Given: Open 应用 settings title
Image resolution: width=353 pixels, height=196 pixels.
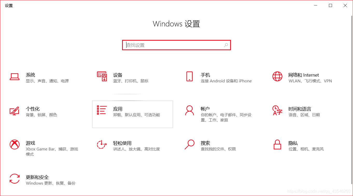Looking at the screenshot, I should tap(118, 109).
